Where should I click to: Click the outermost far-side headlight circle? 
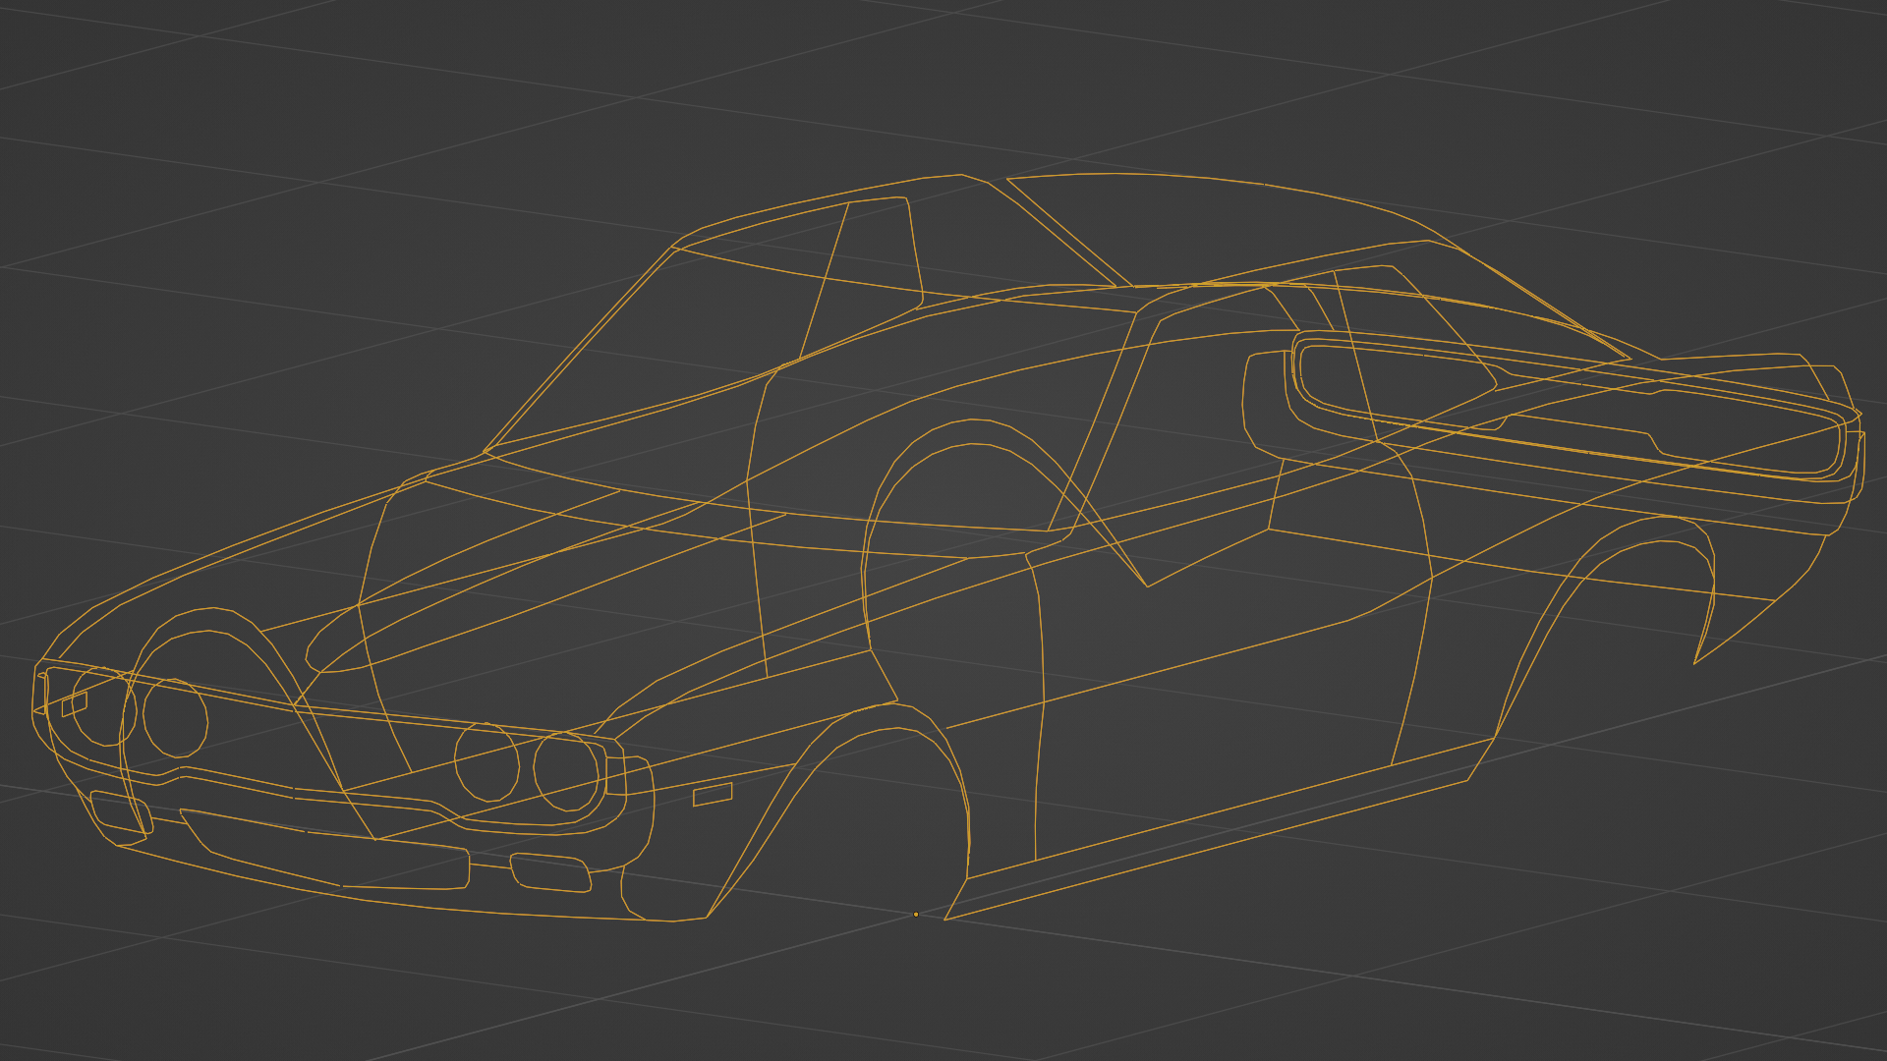tap(103, 705)
